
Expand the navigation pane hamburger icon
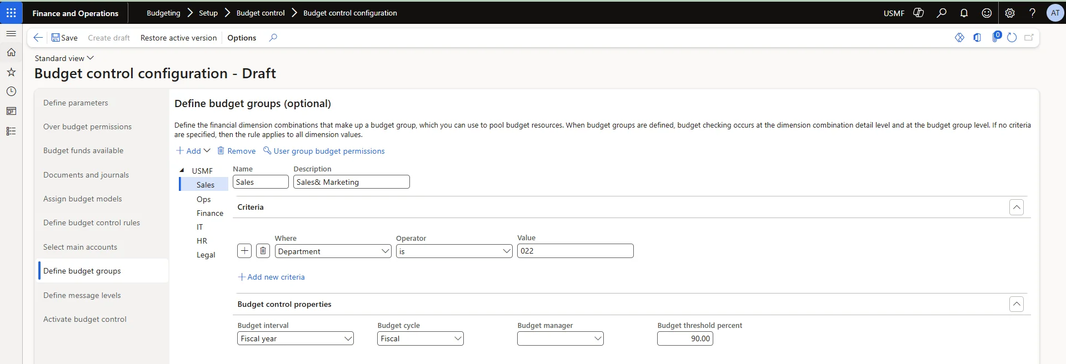click(11, 34)
